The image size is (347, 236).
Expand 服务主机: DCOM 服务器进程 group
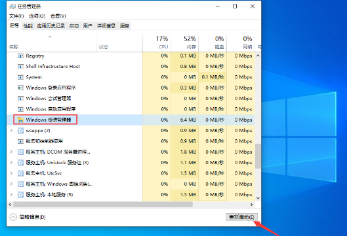(11, 152)
